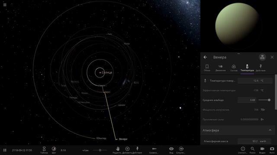The width and height of the screenshot is (277, 155).
Task: Click the round camera-focus button beside Венера title
Action: (262, 57)
